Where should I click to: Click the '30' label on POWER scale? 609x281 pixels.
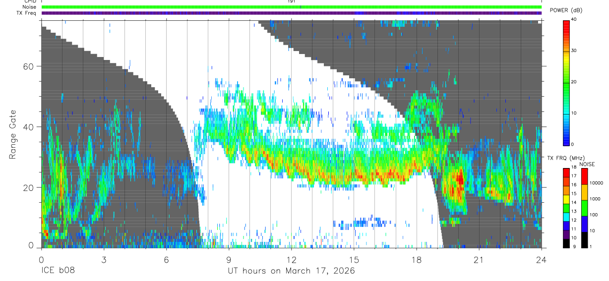pyautogui.click(x=574, y=51)
